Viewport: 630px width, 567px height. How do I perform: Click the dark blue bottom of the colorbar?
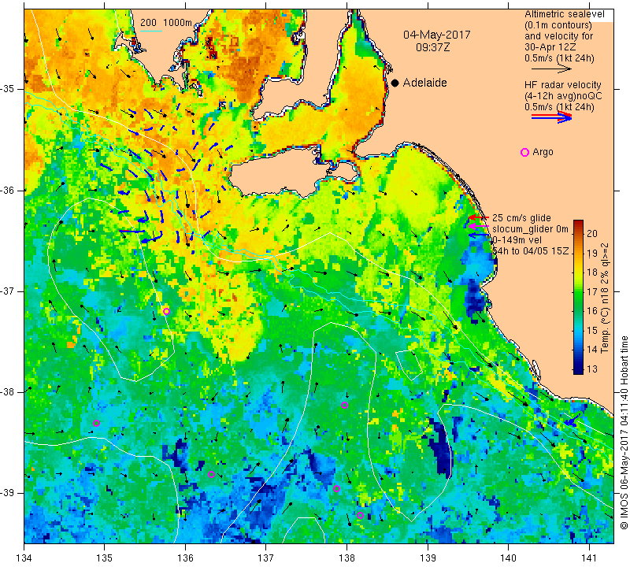point(578,370)
